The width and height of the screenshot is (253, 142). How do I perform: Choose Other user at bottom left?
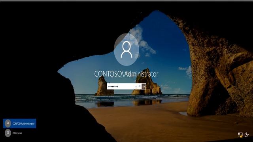(x=13, y=133)
